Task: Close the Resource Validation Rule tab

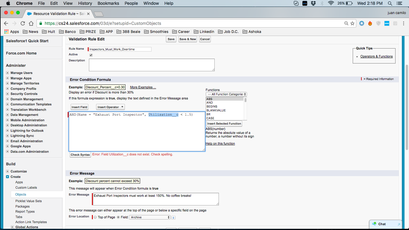Action: tap(88, 14)
